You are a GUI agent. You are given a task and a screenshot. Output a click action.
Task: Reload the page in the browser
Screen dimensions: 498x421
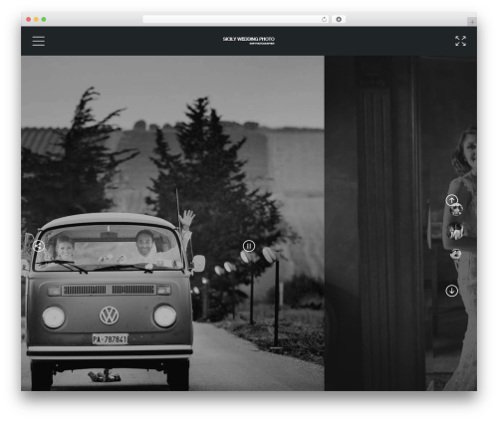click(x=324, y=20)
